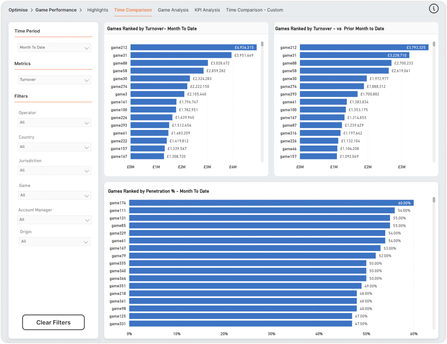Click the game274 label in Month To Date chart
The image size is (447, 344).
point(119,87)
